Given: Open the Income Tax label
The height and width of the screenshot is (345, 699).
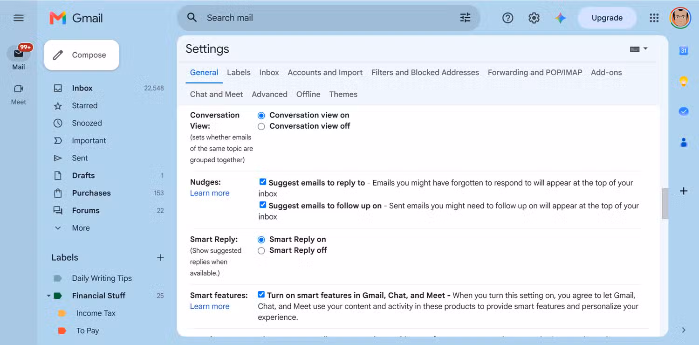Looking at the screenshot, I should pos(96,313).
